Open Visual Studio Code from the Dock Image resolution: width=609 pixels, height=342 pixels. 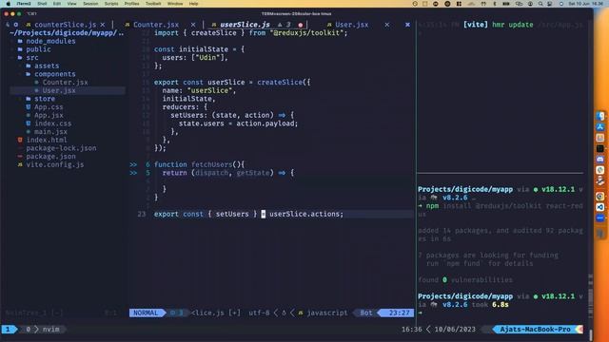click(x=600, y=207)
